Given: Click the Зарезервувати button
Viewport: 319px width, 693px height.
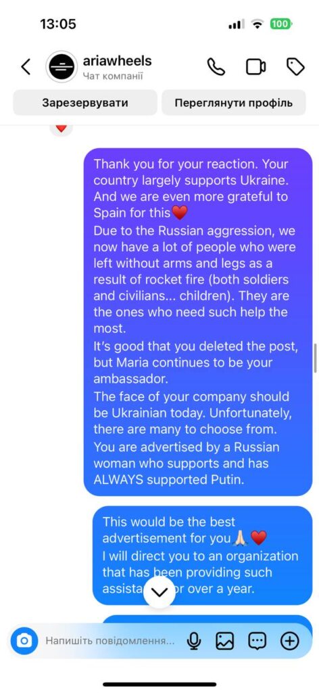Looking at the screenshot, I should (x=85, y=103).
